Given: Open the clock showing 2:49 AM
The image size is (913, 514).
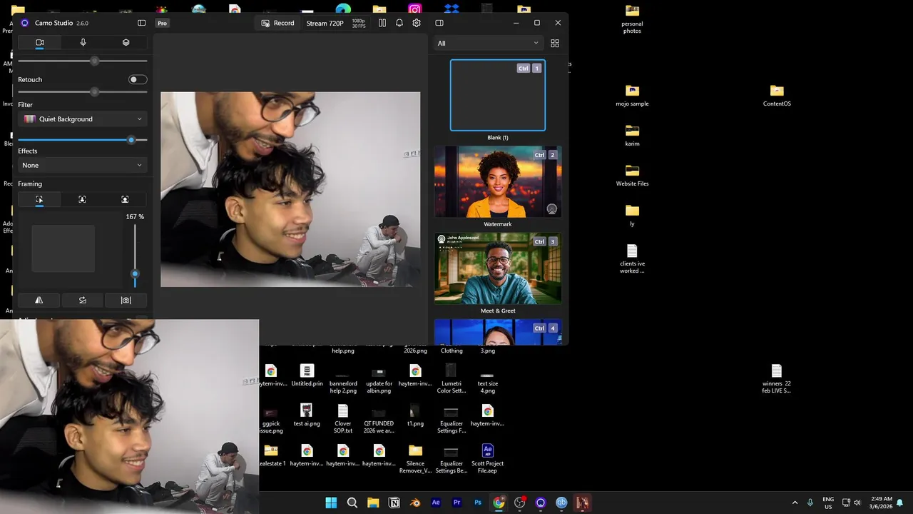Looking at the screenshot, I should click(x=882, y=503).
